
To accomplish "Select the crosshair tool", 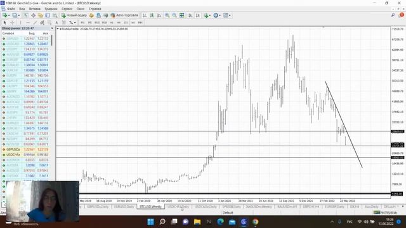I will [12, 23].
